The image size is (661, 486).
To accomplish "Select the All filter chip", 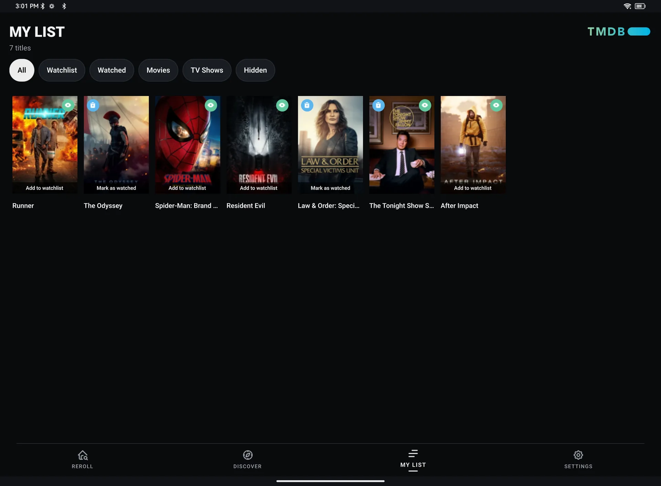I will [22, 70].
